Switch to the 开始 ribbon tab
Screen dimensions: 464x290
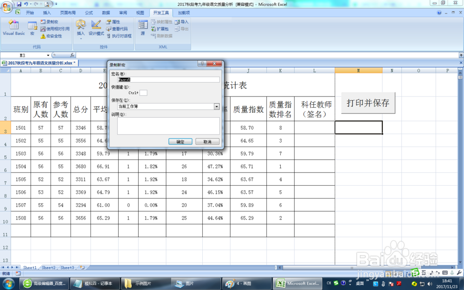30,13
